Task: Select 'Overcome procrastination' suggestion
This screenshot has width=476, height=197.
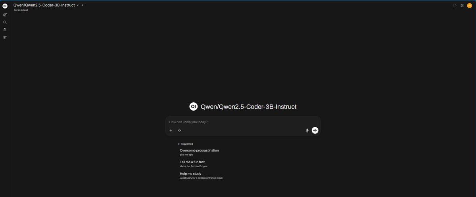Action: pyautogui.click(x=199, y=152)
